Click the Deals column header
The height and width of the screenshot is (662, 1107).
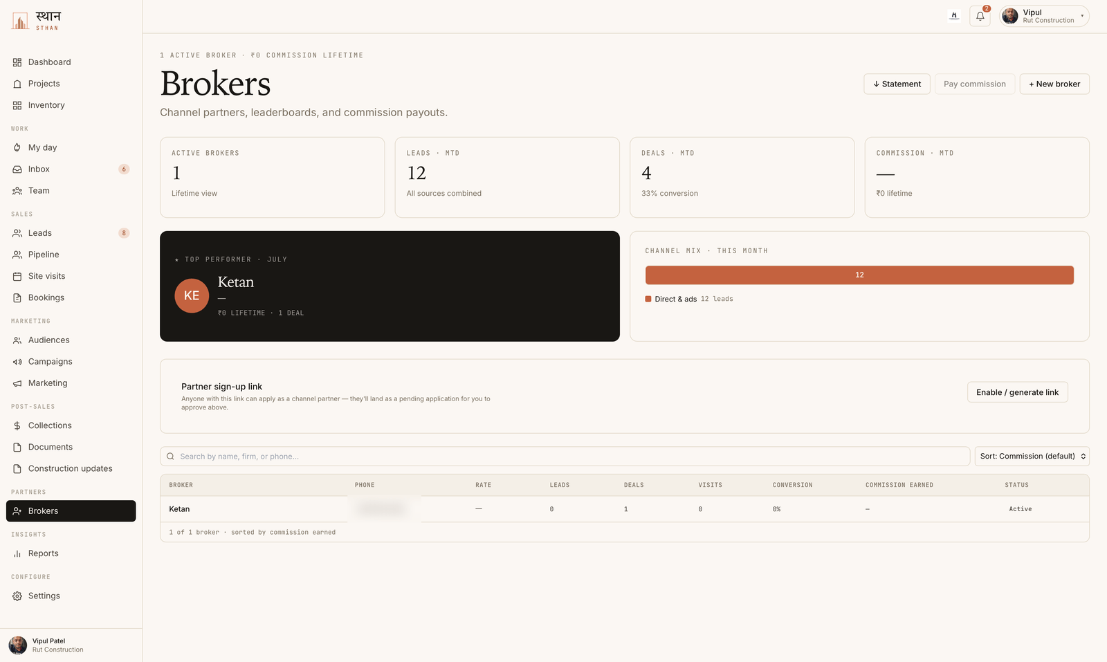(x=634, y=485)
